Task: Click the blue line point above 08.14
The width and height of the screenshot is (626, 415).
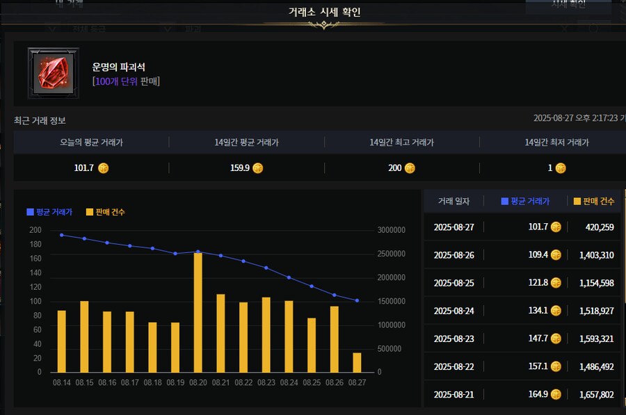Action: 61,235
